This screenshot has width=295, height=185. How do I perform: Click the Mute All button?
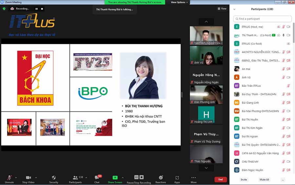pyautogui.click(x=264, y=180)
